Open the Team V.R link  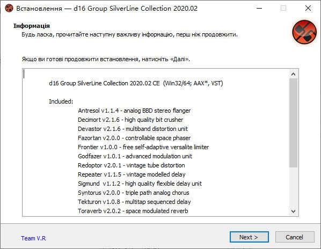pyautogui.click(x=33, y=238)
